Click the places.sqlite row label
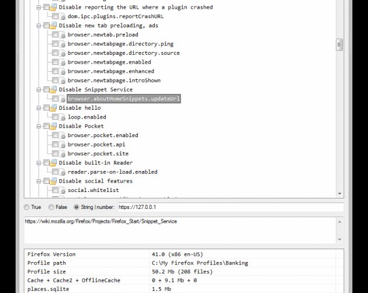The height and width of the screenshot is (293, 368). [x=48, y=289]
